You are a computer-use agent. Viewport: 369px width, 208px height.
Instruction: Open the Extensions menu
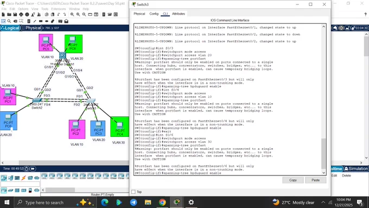[59, 9]
